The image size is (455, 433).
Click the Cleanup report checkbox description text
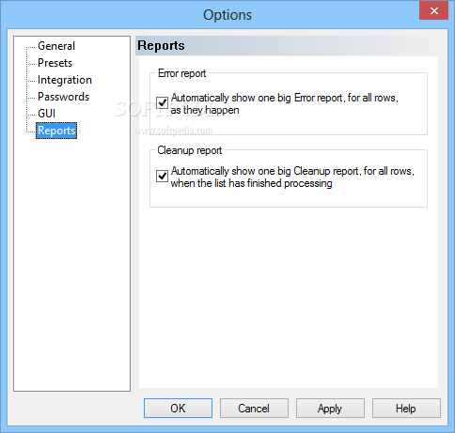(x=292, y=178)
